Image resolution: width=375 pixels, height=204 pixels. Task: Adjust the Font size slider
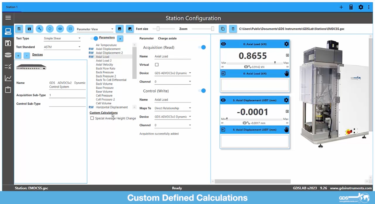[158, 29]
